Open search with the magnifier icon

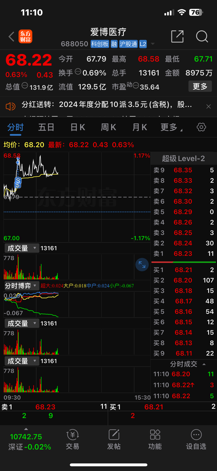click(202, 37)
